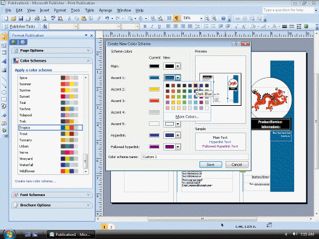This screenshot has width=319, height=239.
Task: Click Create new color scheme link
Action: 36,181
